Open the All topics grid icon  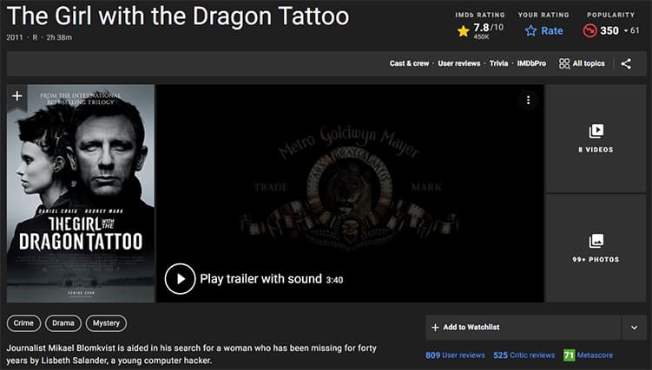click(564, 63)
